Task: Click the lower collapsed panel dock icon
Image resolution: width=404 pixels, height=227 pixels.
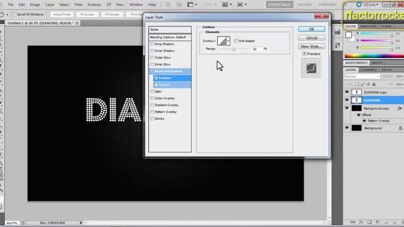Action: click(x=337, y=45)
